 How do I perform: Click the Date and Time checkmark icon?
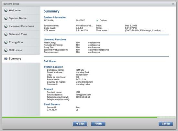6,34
